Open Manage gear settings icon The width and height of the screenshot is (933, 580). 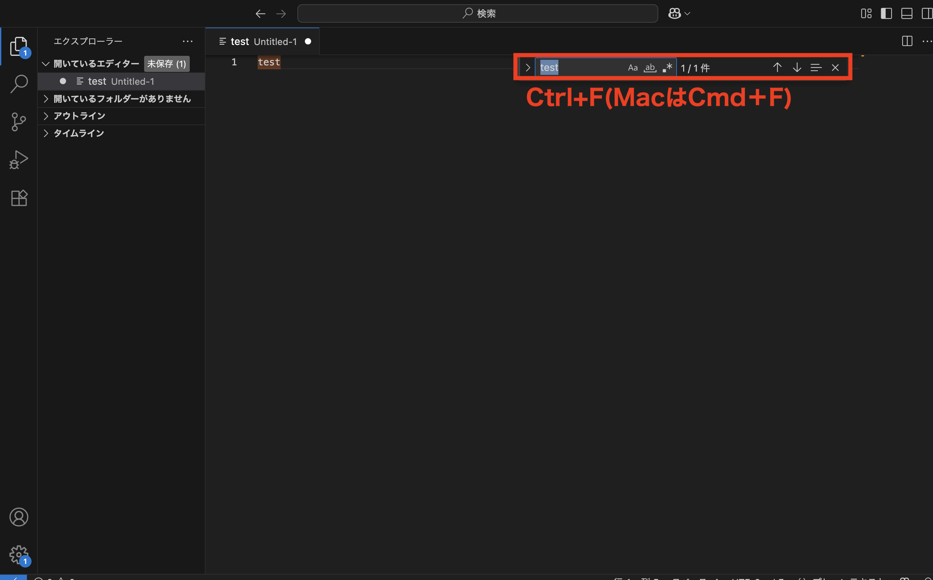pyautogui.click(x=18, y=554)
